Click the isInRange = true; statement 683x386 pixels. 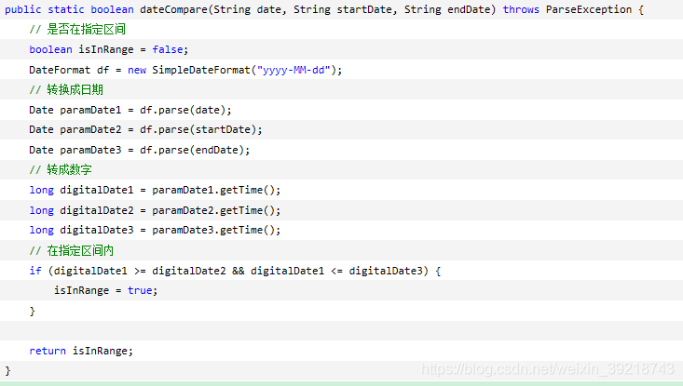tap(105, 290)
